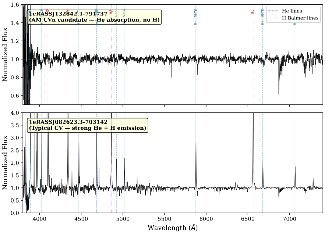This screenshot has width=325, height=233.
Task: Click the 5500 tick label on x-axis
Action: click(x=164, y=218)
